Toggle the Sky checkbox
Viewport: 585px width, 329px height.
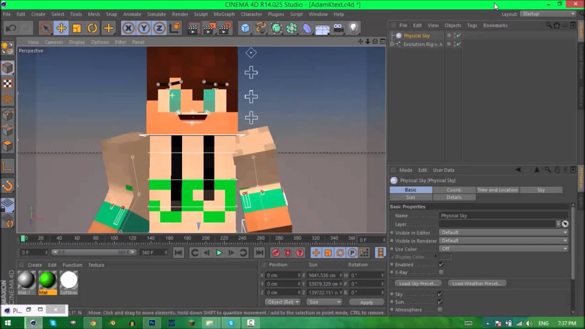(440, 294)
